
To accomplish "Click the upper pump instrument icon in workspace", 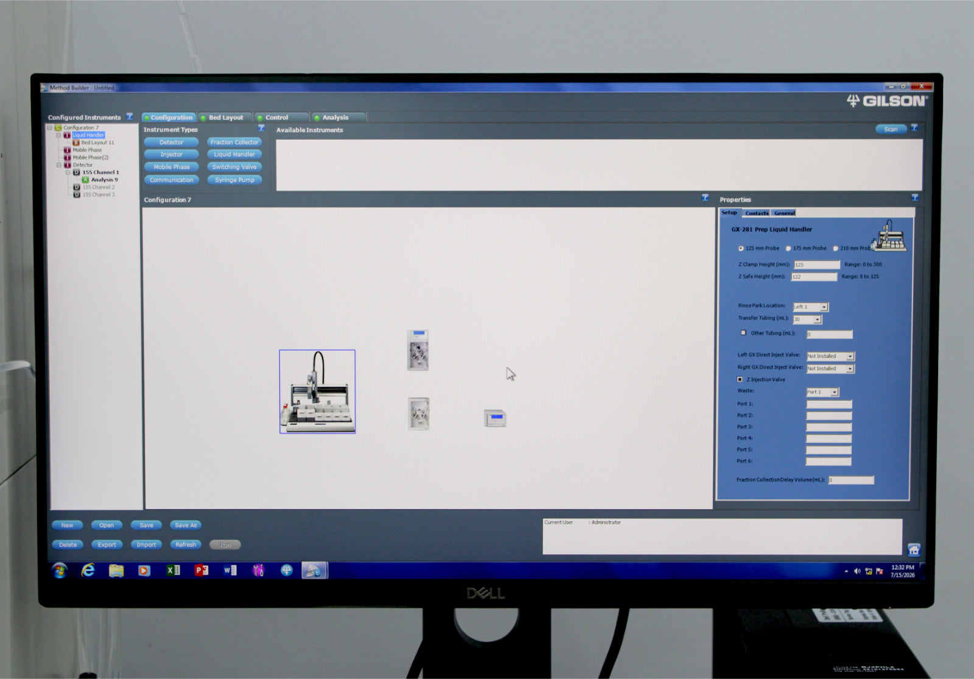I will point(418,350).
